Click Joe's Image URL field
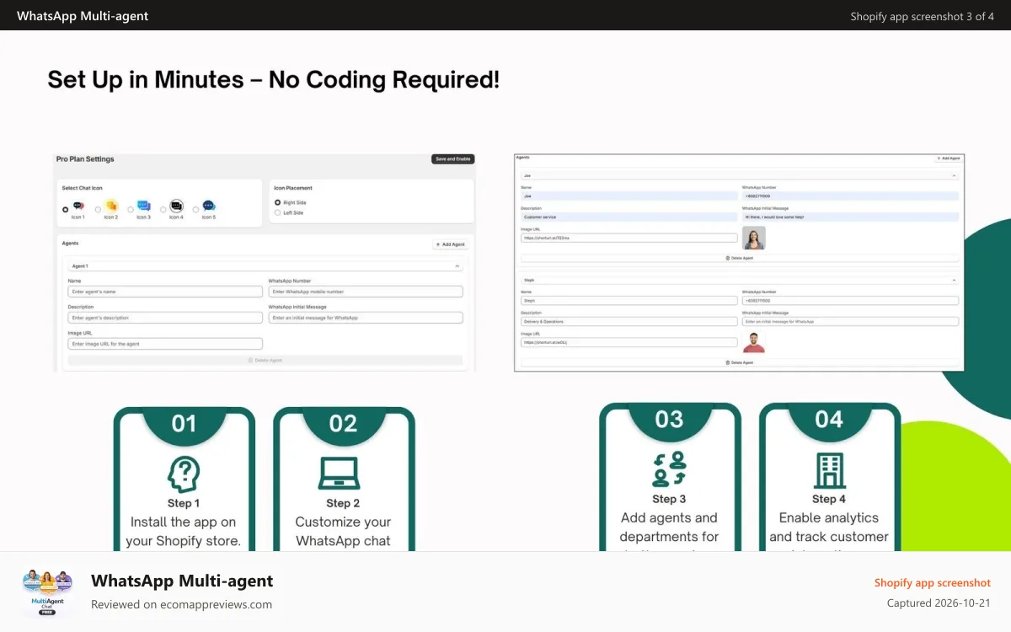 click(x=629, y=238)
